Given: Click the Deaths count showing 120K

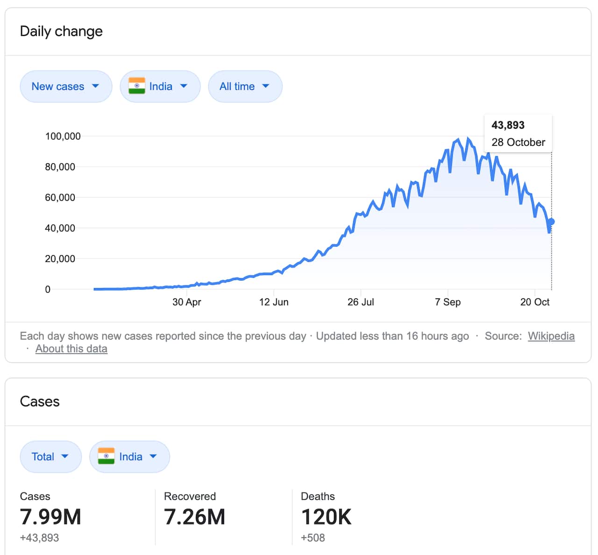Looking at the screenshot, I should tap(326, 516).
